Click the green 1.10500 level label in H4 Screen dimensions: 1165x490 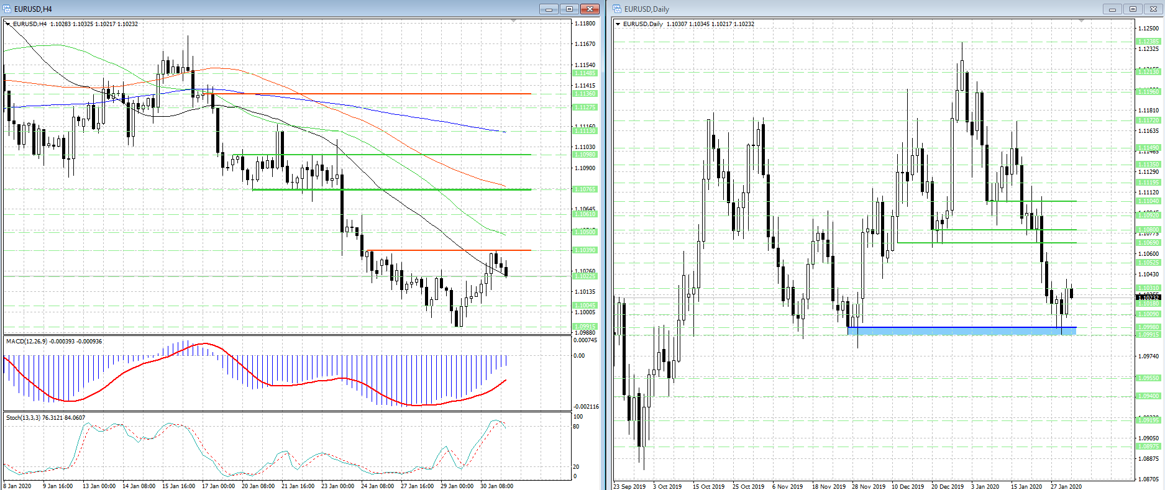585,232
